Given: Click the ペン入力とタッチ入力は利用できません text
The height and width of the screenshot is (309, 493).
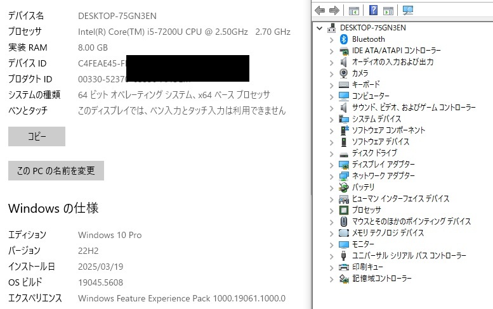Looking at the screenshot, I should coord(218,110).
